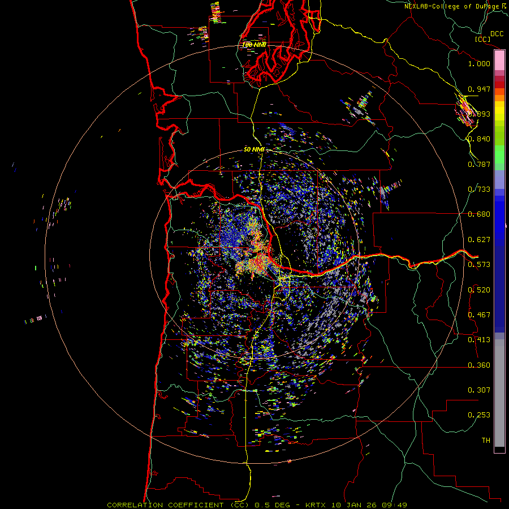Click the TH threshold legend label
The image size is (509, 509).
point(486,441)
